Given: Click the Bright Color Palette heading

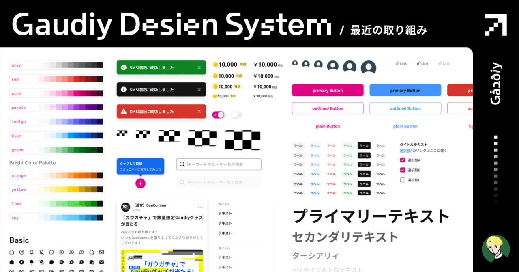Looking at the screenshot, I should click(32, 163).
